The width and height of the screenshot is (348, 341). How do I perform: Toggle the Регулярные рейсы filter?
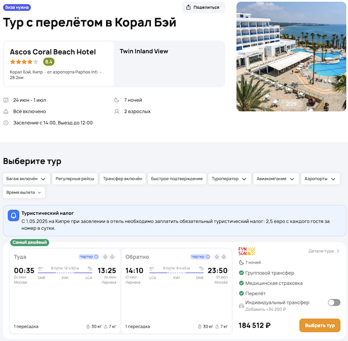[75, 179]
